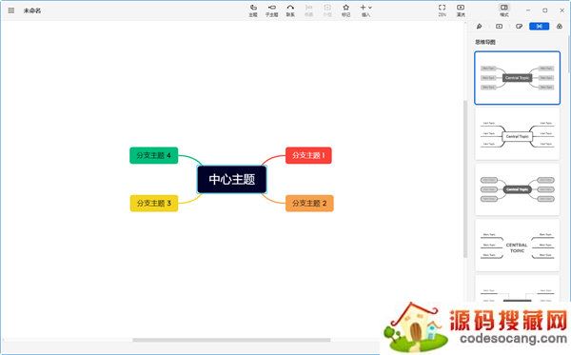Click the format panel scrollbar thumb

point(568,54)
